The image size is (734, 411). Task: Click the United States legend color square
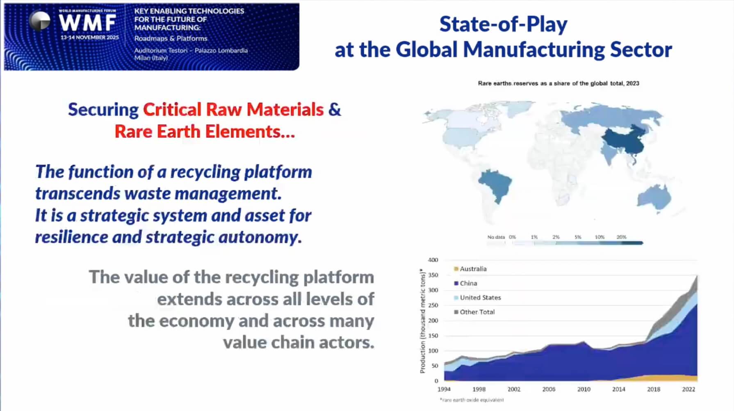(456, 298)
